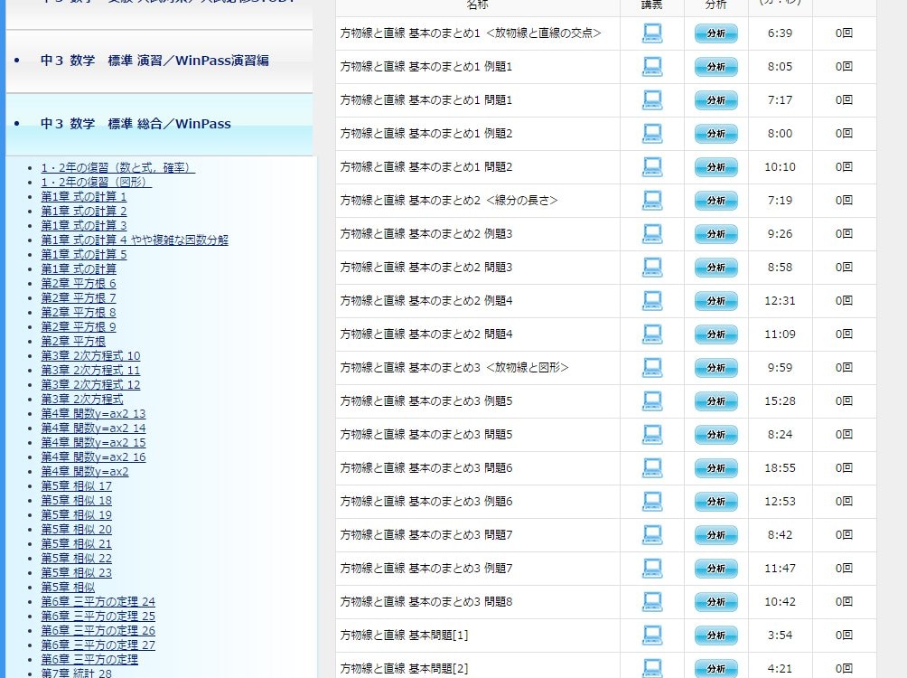The image size is (907, 678).
Task: Open 第4章 関数y=ax2 13 link
Action: (93, 414)
